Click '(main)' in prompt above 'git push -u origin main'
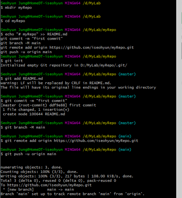Image resolution: width=182 pixels, height=198 pixels. (x=125, y=150)
